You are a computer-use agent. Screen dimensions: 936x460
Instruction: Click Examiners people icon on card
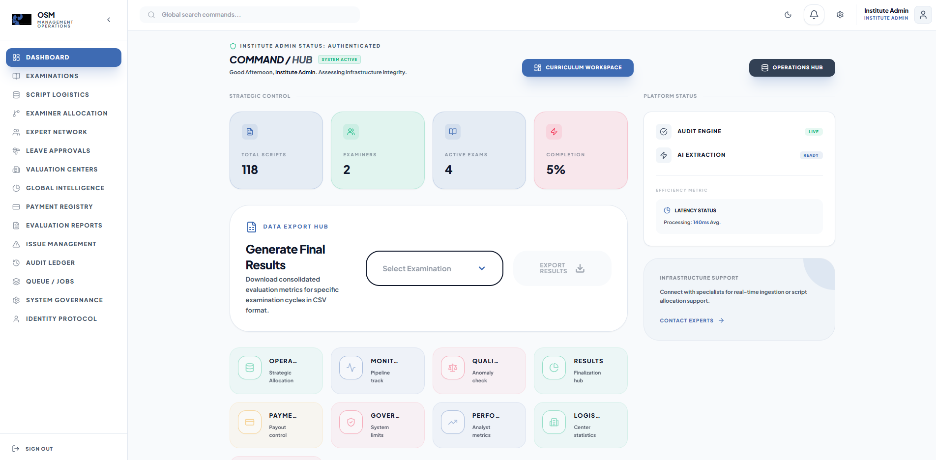tap(351, 132)
